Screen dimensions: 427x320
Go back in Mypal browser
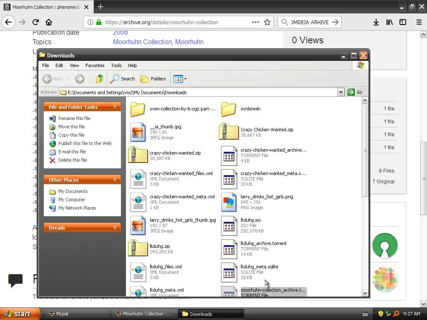click(8, 22)
